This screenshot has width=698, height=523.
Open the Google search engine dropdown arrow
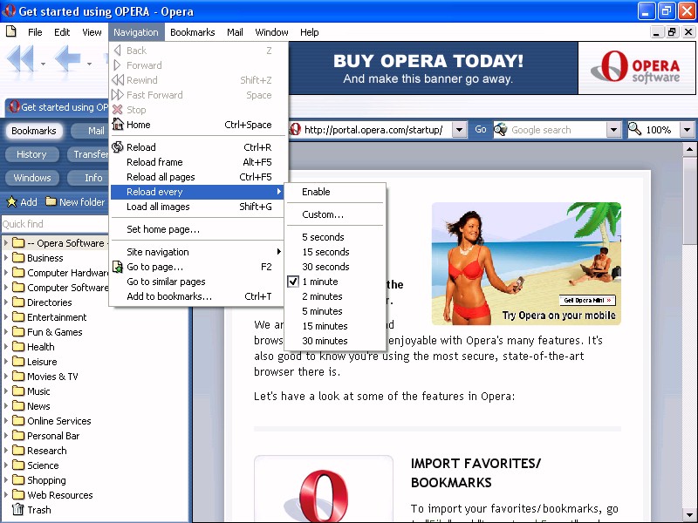(x=613, y=130)
